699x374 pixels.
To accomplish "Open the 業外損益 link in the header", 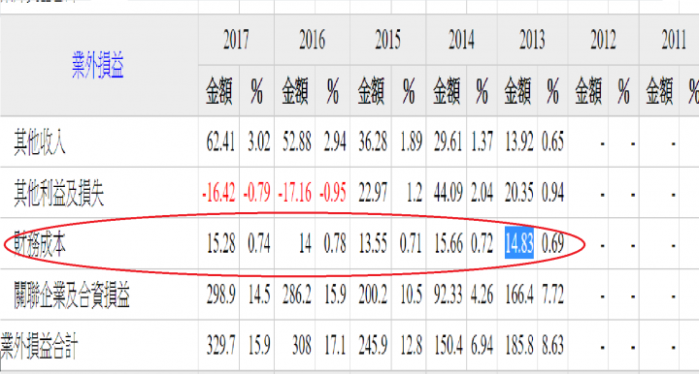I will 98,65.
